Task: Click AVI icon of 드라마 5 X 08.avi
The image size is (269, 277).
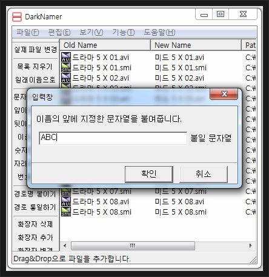Action: point(66,201)
